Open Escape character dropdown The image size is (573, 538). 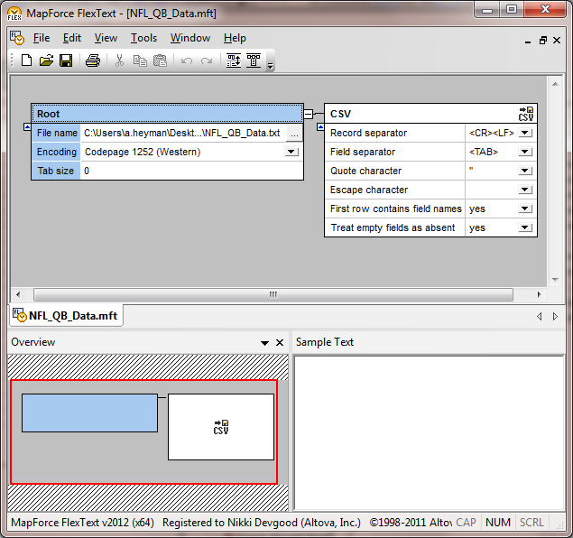tap(525, 190)
